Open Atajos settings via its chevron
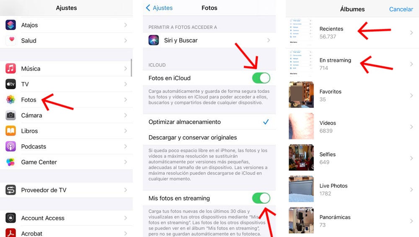 [126, 25]
